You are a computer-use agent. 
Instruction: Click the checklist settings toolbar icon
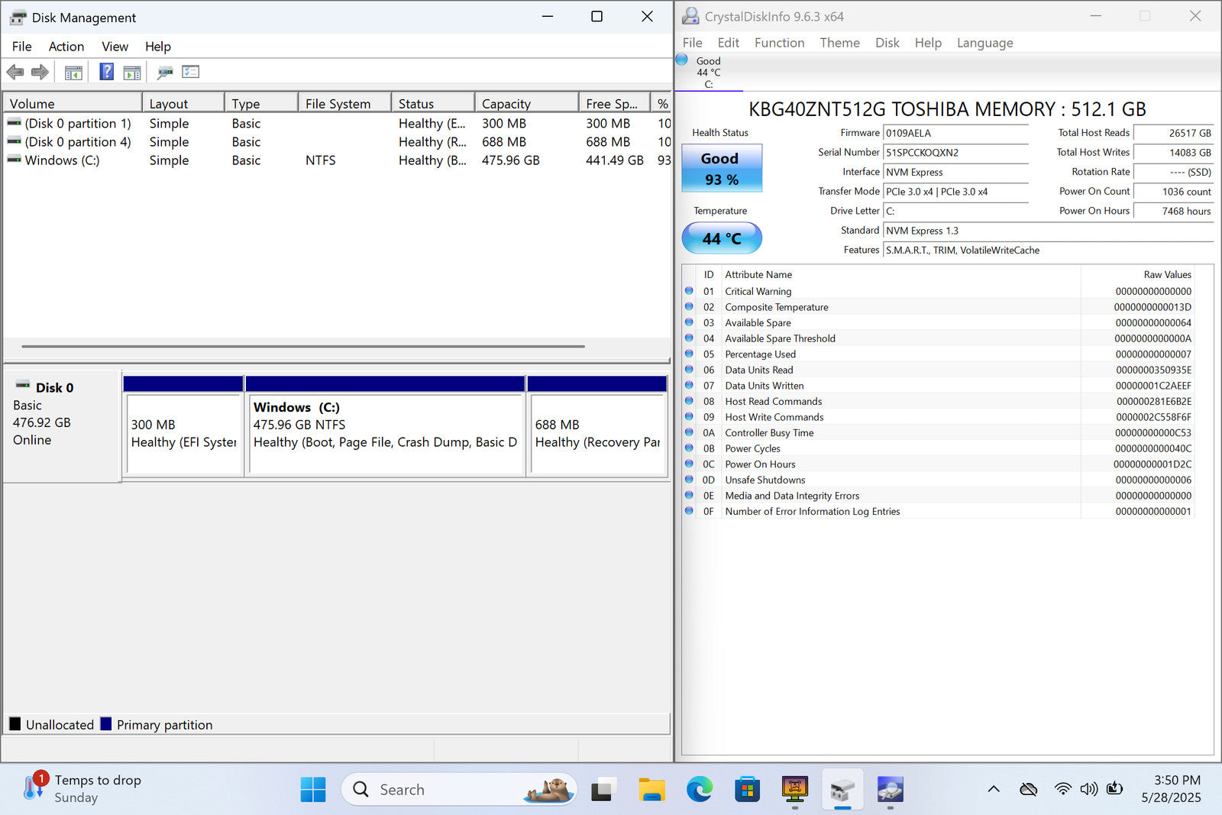pos(190,72)
